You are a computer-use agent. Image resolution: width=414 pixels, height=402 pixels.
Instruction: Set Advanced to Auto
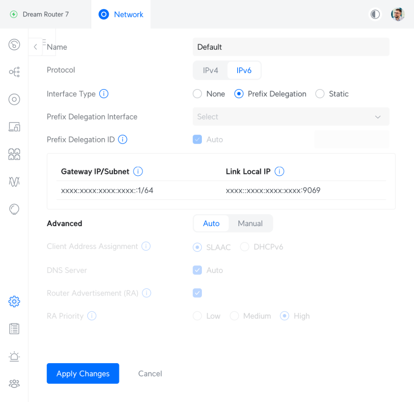[211, 223]
